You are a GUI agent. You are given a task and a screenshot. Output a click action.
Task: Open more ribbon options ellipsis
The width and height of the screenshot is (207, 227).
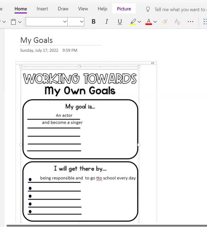190,22
